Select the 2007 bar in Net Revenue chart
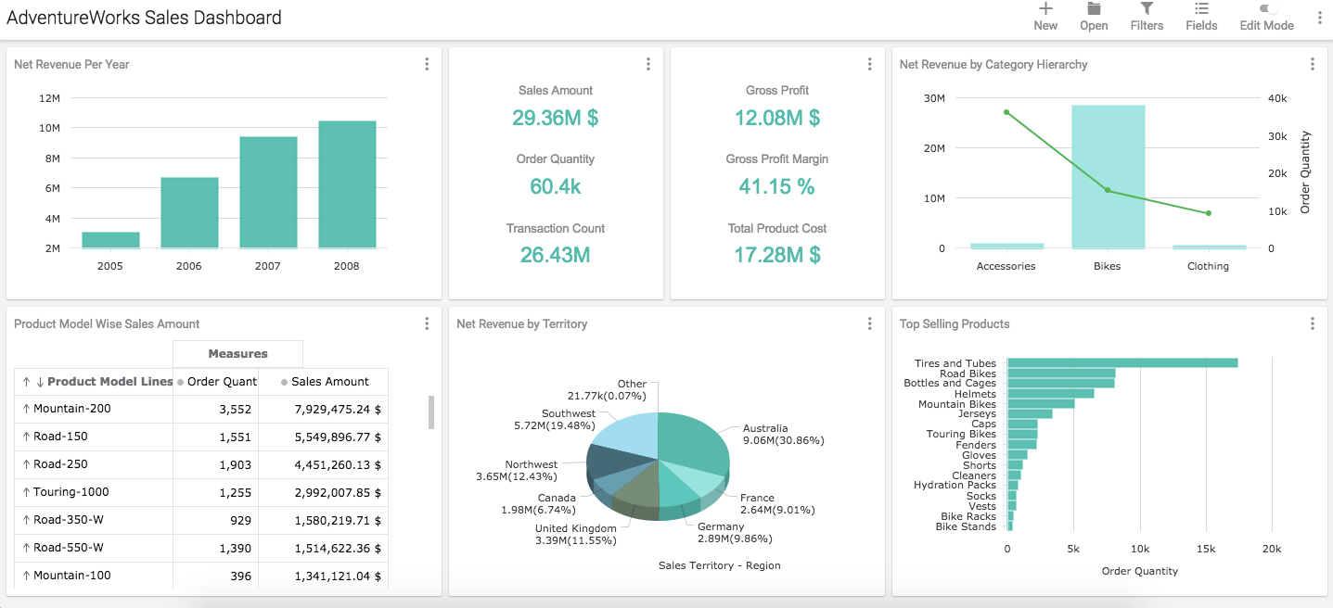The height and width of the screenshot is (608, 1333). pos(268,192)
